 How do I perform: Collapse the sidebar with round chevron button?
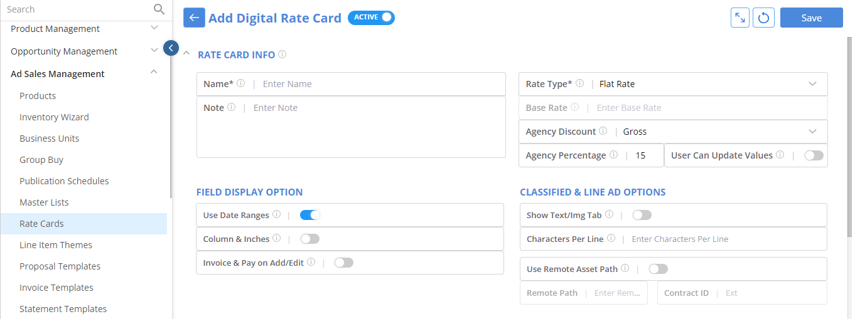(171, 48)
